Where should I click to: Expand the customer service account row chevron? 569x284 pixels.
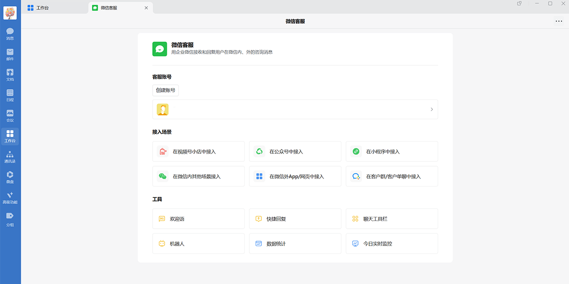point(431,109)
